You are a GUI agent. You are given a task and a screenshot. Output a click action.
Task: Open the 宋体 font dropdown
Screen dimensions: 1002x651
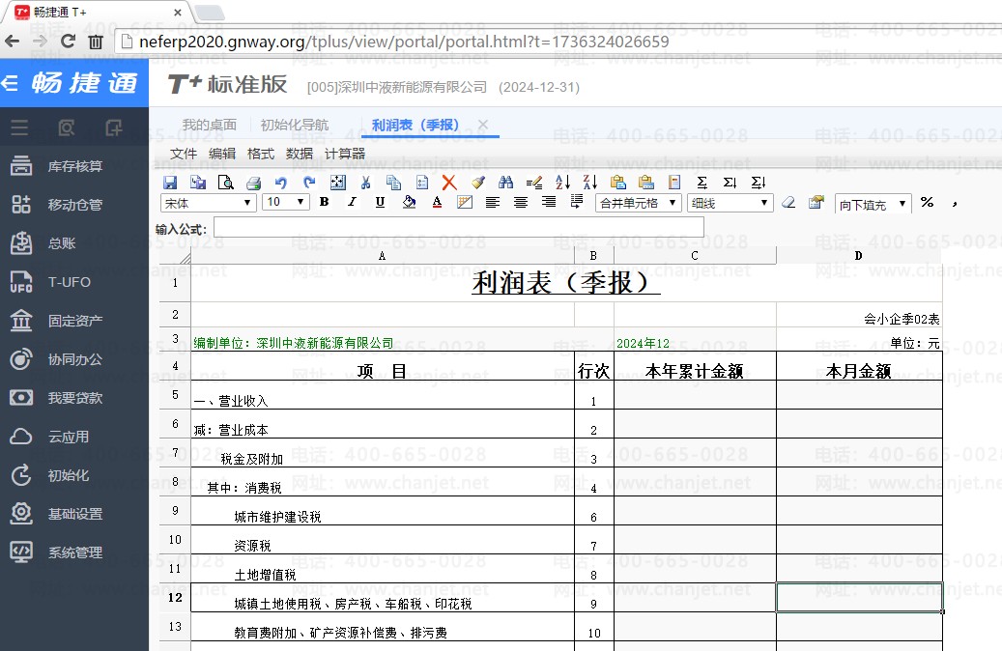pos(208,203)
